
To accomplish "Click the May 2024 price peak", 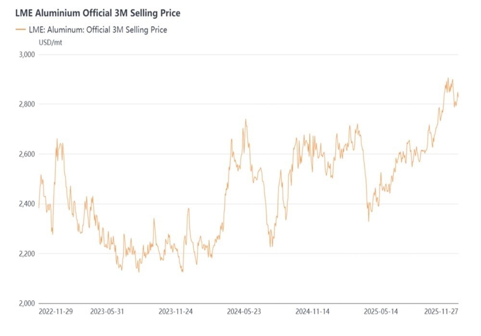I will [x=246, y=120].
